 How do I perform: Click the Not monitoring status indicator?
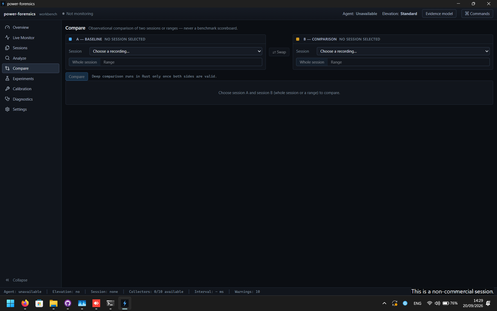tap(78, 14)
